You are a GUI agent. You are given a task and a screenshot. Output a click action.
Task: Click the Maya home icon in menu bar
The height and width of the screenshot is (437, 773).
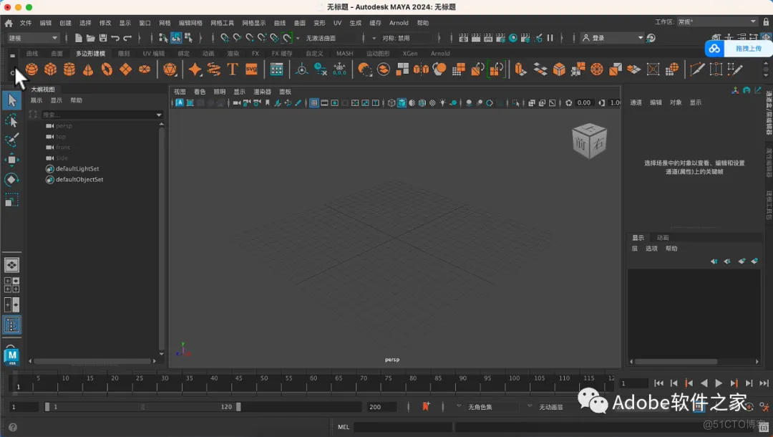[9, 23]
